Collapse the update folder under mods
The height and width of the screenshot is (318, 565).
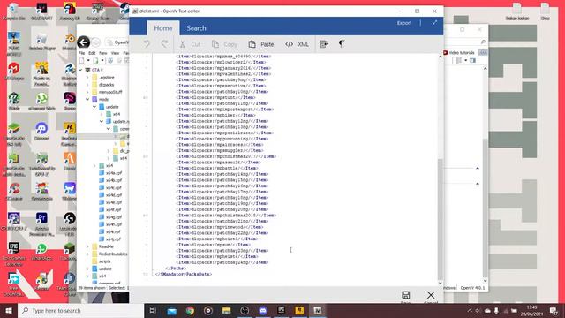click(x=94, y=107)
